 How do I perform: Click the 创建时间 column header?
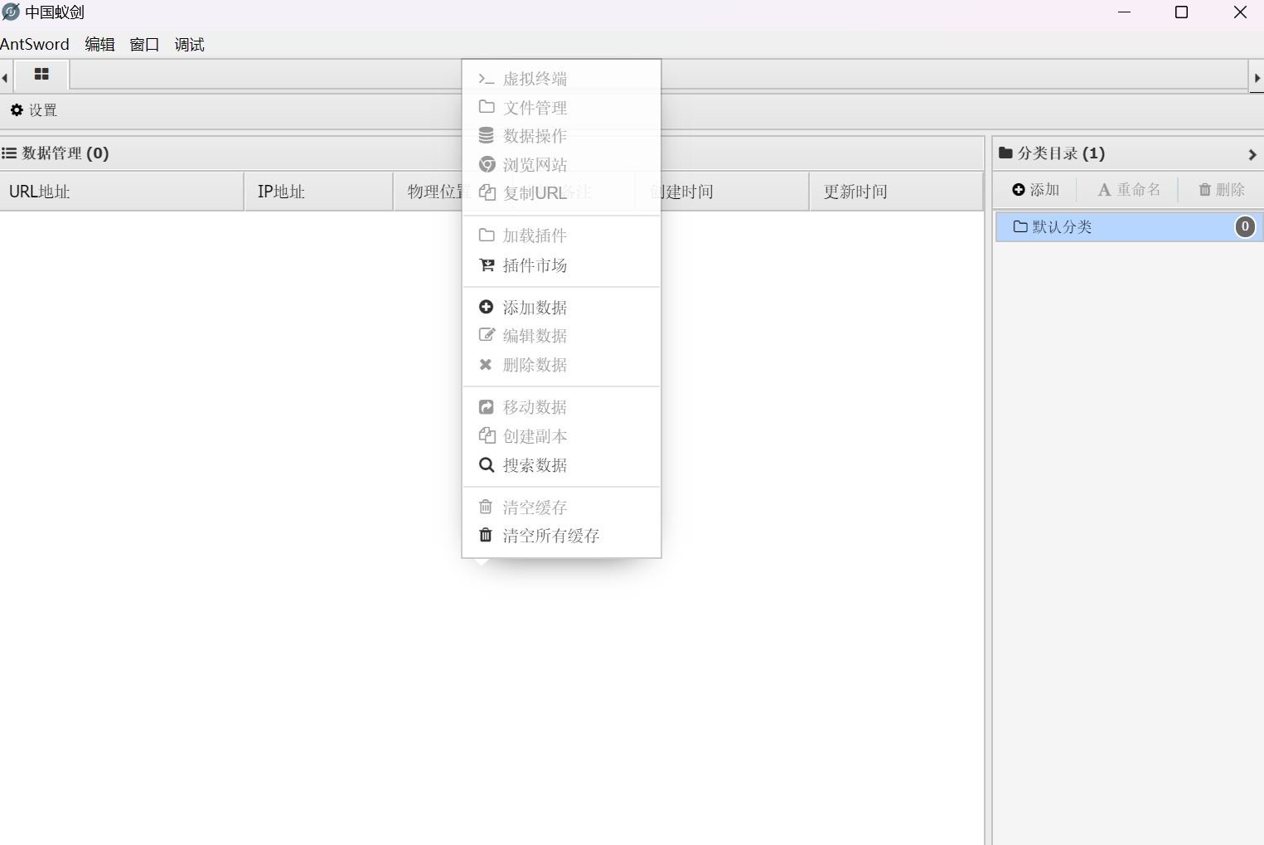pos(721,192)
